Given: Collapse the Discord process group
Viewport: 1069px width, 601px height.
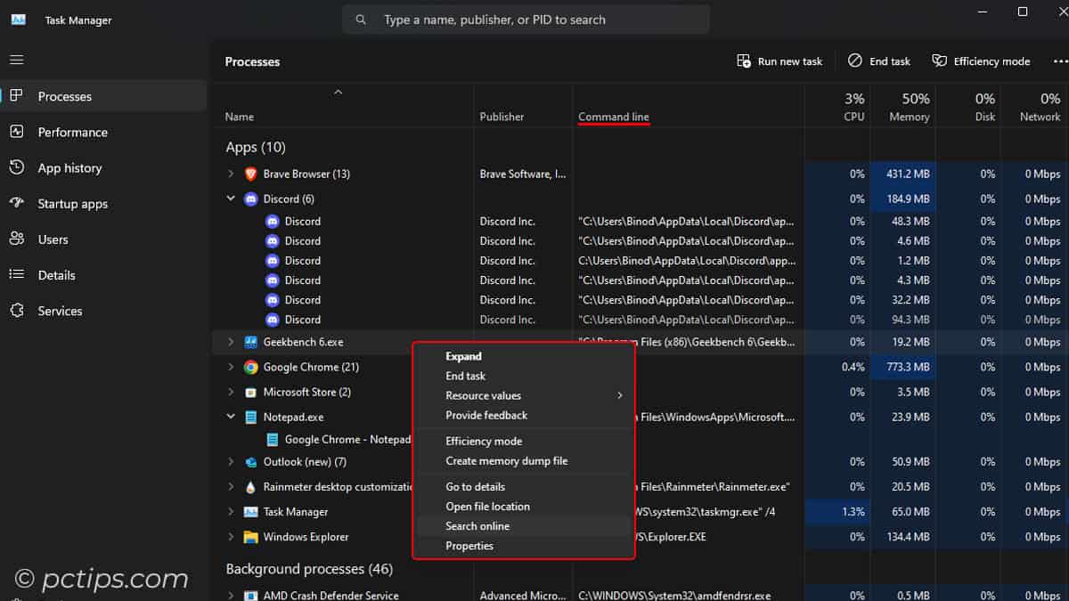Looking at the screenshot, I should coord(230,199).
